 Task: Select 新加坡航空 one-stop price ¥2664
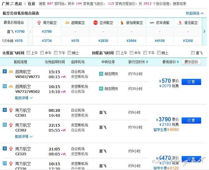pos(131,41)
